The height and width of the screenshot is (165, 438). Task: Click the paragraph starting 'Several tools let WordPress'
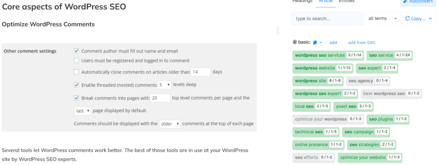coord(125,155)
